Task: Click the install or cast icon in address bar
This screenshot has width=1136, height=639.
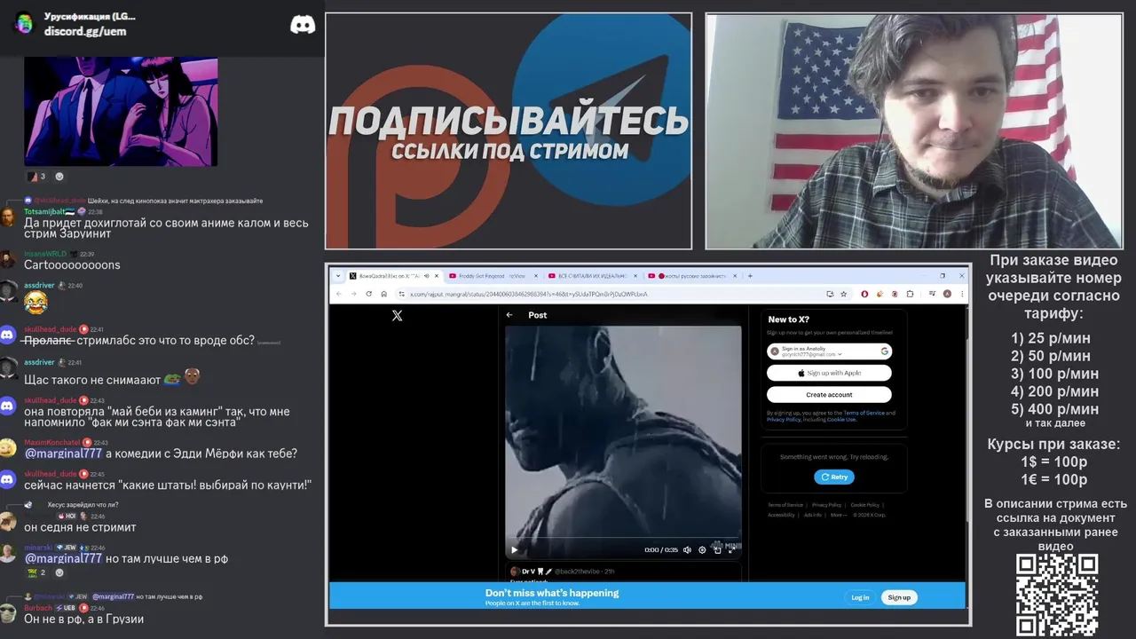Action: (830, 294)
